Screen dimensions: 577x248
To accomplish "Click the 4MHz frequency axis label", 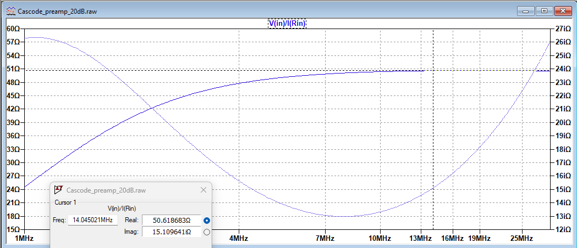I will 239,239.
